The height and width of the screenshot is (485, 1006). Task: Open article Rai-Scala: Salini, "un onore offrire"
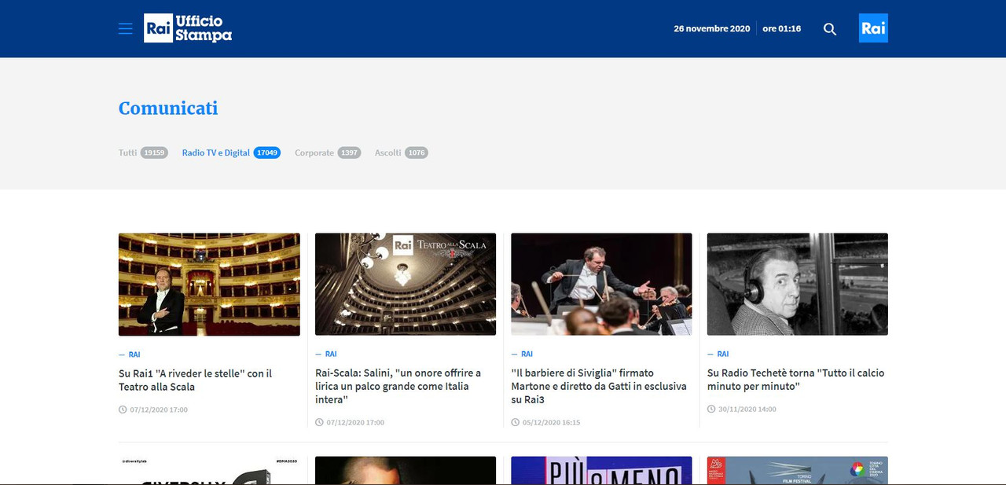click(x=398, y=386)
